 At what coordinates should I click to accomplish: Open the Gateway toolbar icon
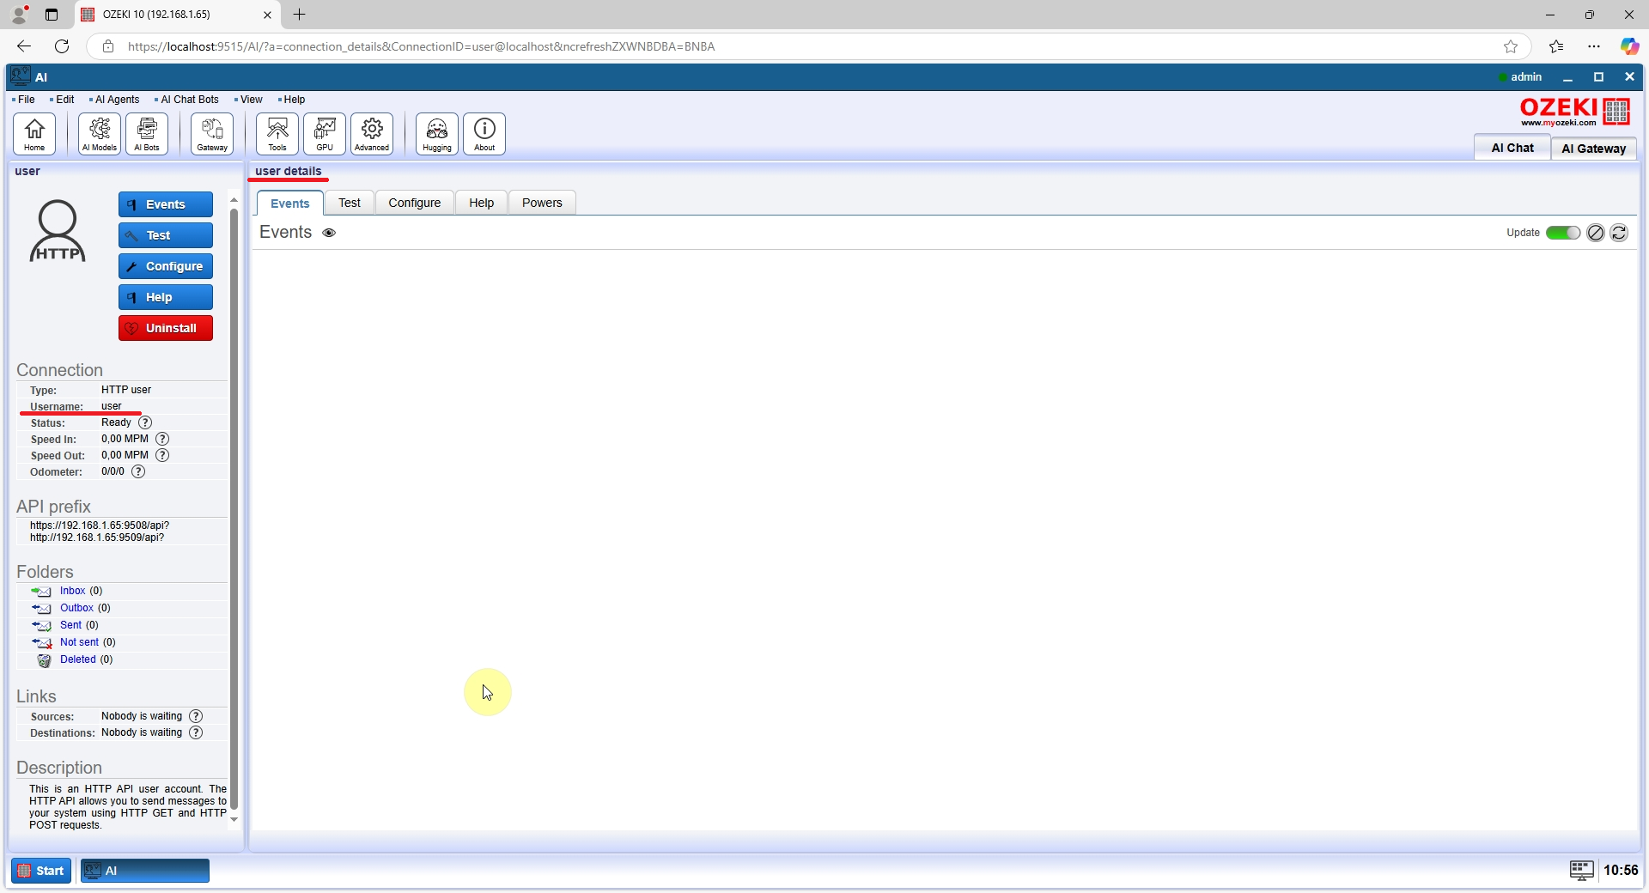212,133
